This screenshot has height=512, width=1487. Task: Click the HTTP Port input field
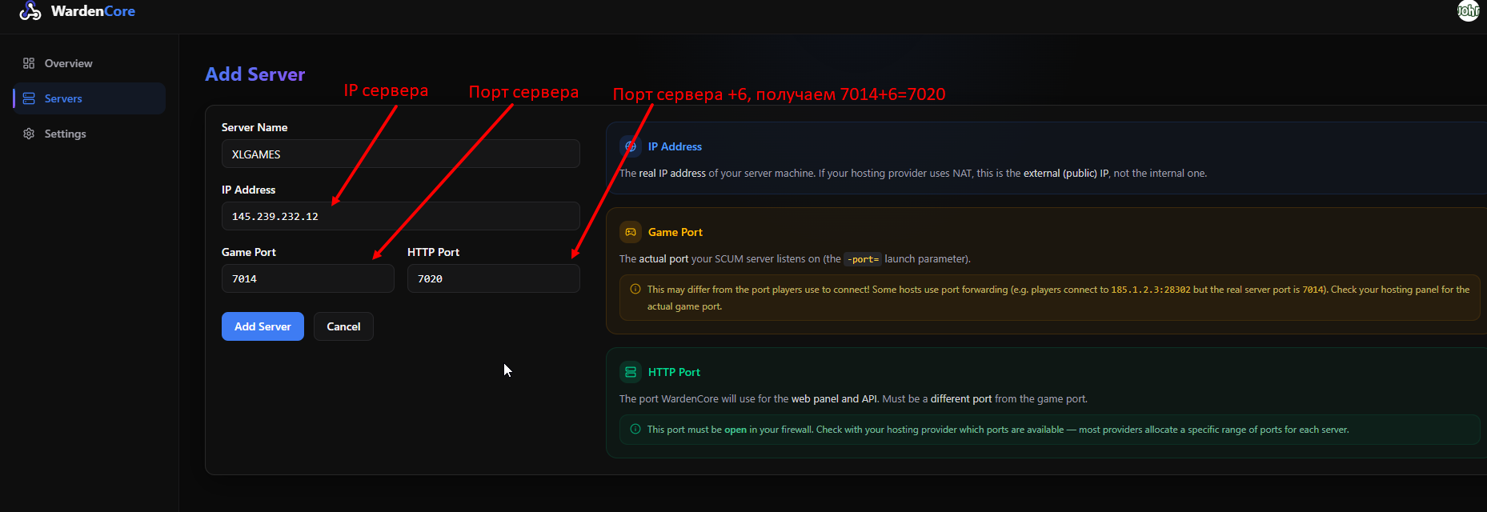[x=493, y=278]
